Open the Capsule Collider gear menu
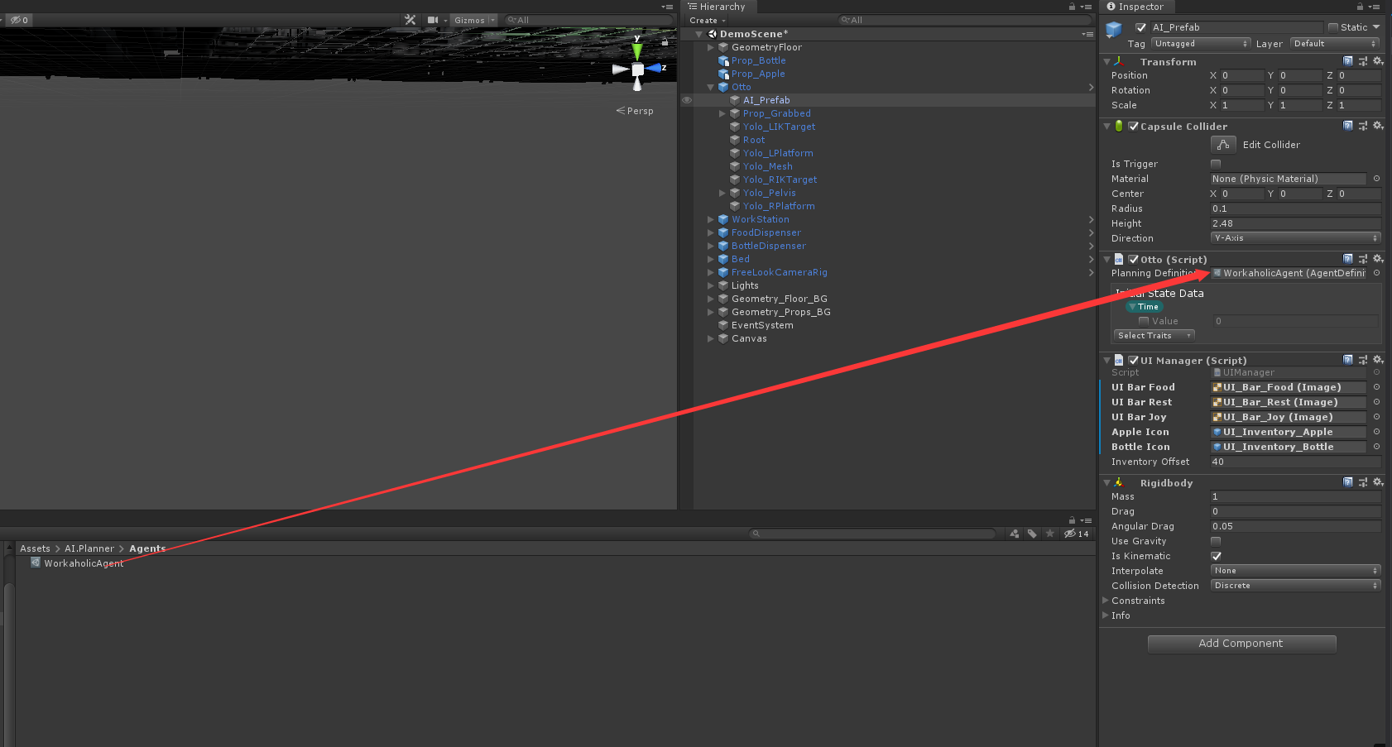Viewport: 1392px width, 747px height. [1377, 126]
